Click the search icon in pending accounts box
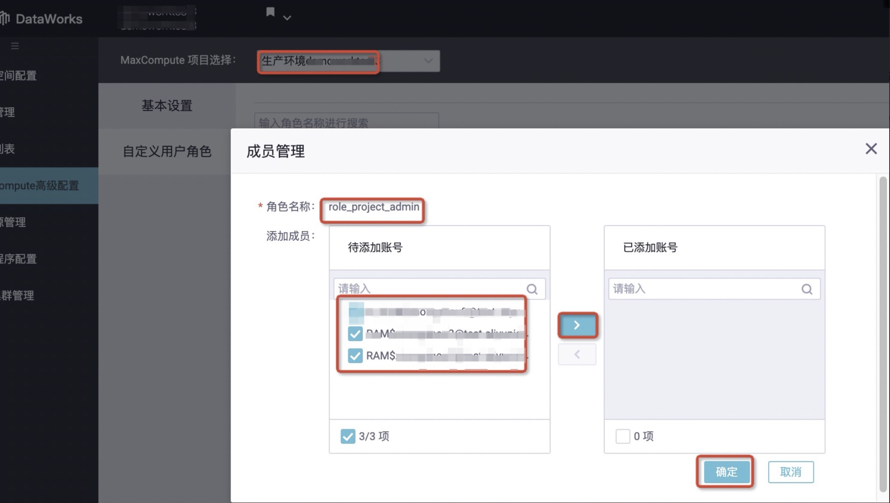 [532, 289]
